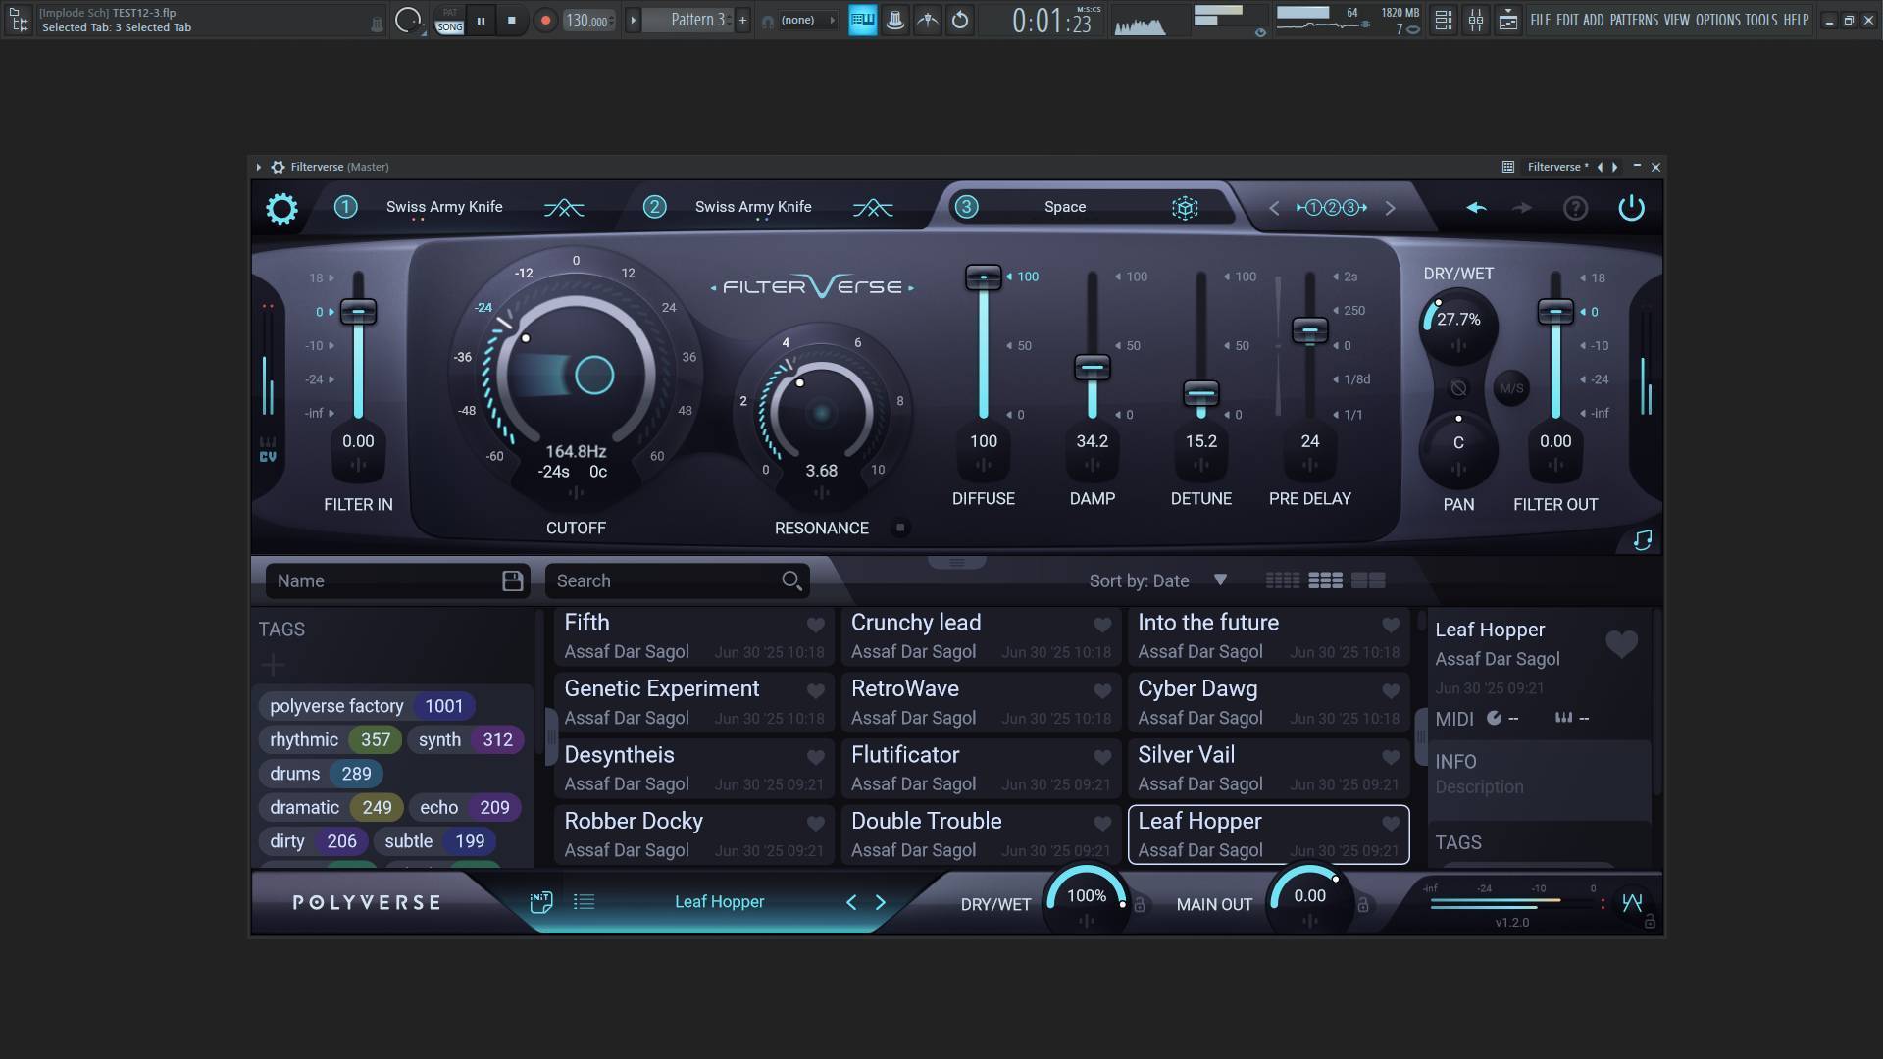Click the next routing chevron
Viewport: 1883px width, 1059px height.
(x=1390, y=208)
